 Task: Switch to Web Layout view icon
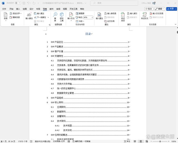click(x=147, y=141)
